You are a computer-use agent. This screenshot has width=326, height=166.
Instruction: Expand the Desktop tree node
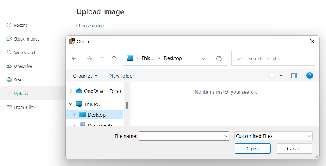point(74,115)
